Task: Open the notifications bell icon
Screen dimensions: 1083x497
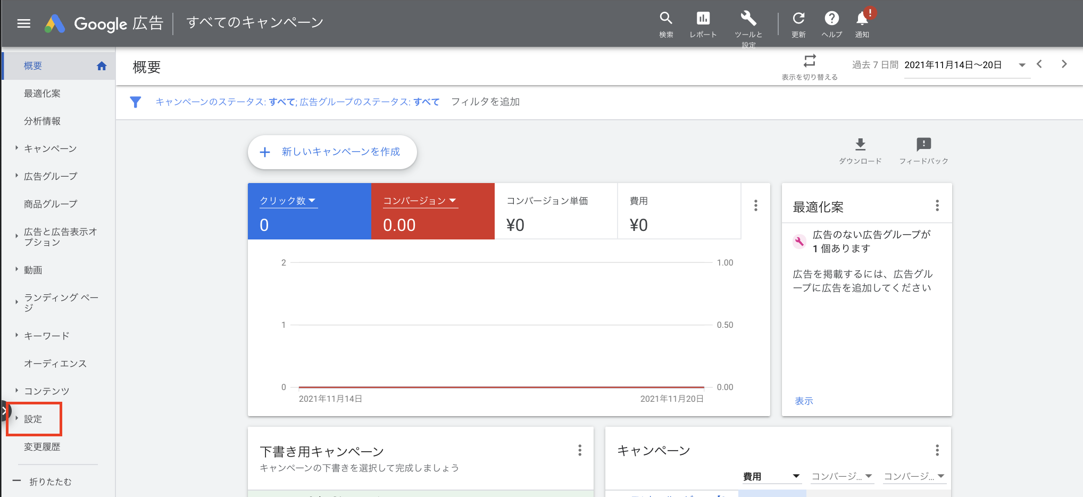Action: pyautogui.click(x=862, y=19)
